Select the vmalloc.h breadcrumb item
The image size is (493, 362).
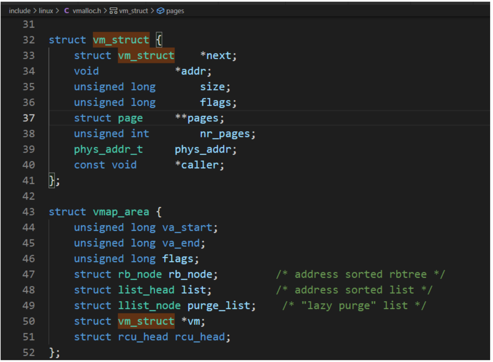click(87, 11)
